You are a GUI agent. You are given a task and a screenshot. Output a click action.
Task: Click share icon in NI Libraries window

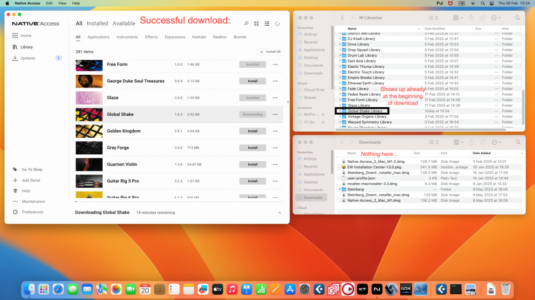coord(471,18)
